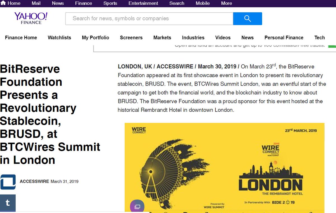This screenshot has width=336, height=213.
Task: Open the Markets tab
Action: coord(162,38)
